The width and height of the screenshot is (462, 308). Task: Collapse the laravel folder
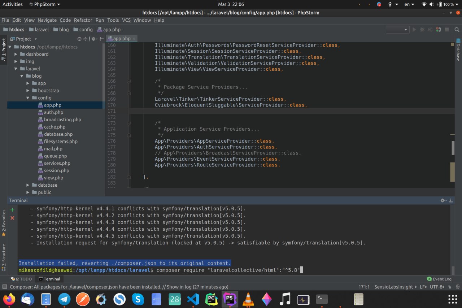(x=16, y=69)
